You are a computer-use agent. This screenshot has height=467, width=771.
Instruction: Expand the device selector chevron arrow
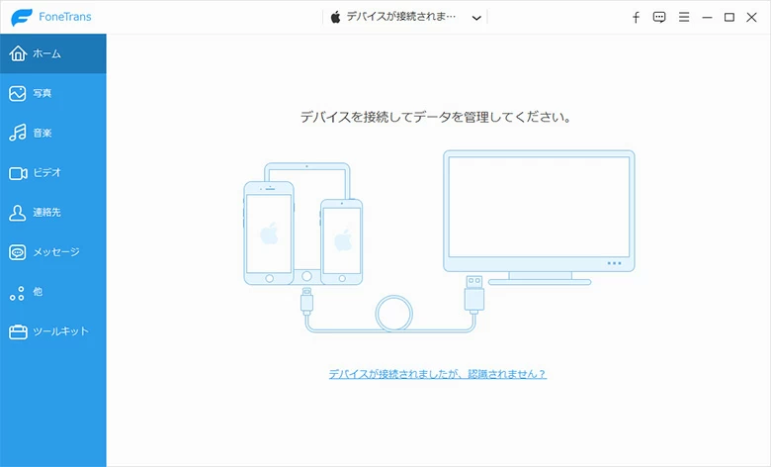click(477, 18)
